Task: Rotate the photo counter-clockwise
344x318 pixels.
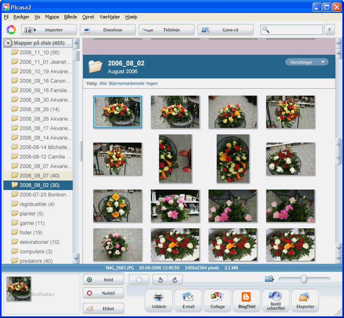Action: point(160,280)
